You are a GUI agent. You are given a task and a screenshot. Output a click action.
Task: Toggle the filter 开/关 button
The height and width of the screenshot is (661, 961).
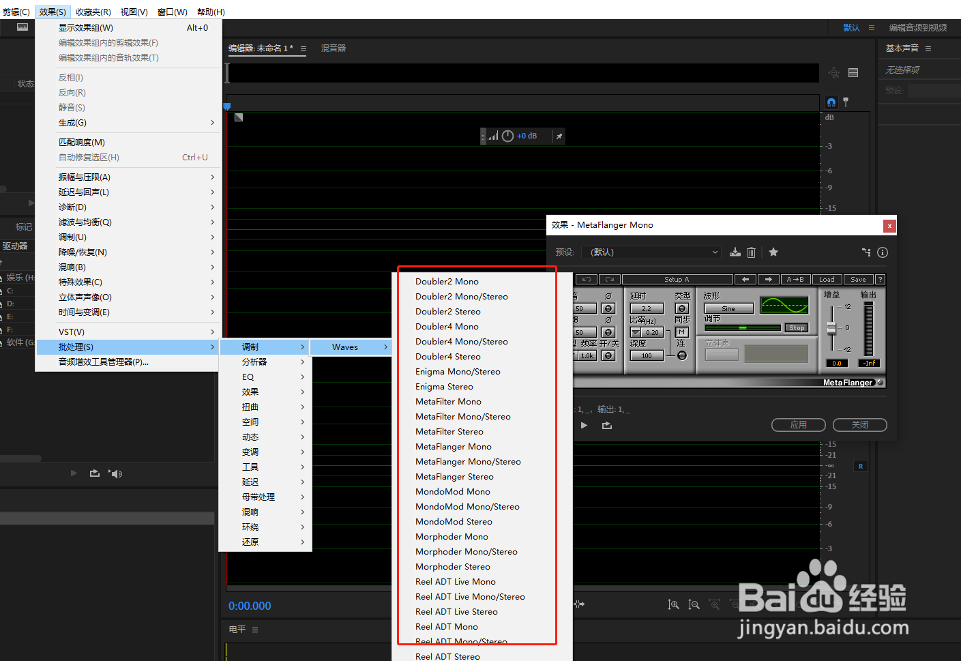tap(609, 356)
